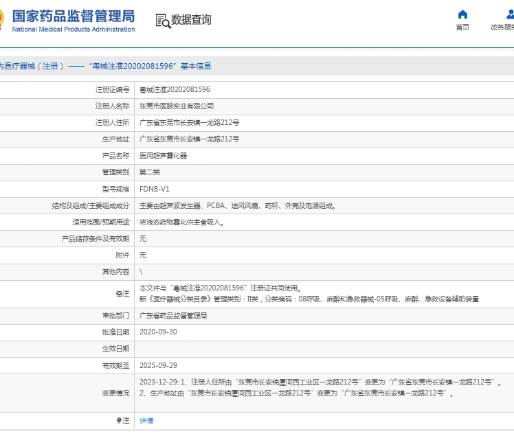The width and height of the screenshot is (514, 436).
Task: Open the 首页 home icon
Action: (x=462, y=14)
